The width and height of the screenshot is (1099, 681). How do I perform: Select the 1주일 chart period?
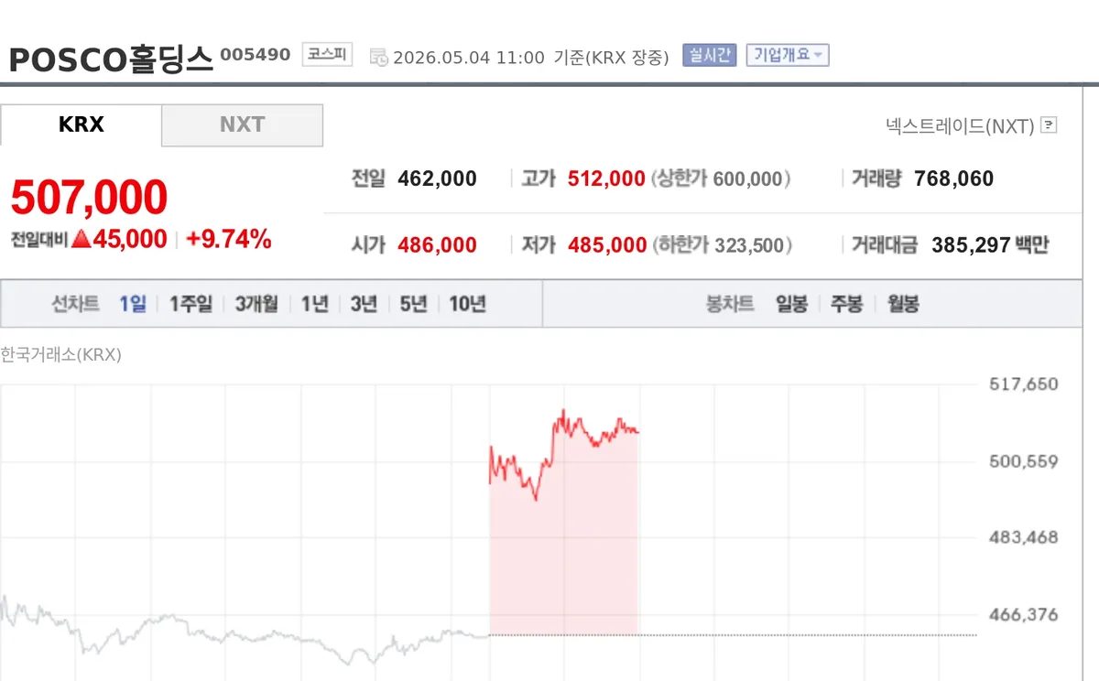click(190, 304)
